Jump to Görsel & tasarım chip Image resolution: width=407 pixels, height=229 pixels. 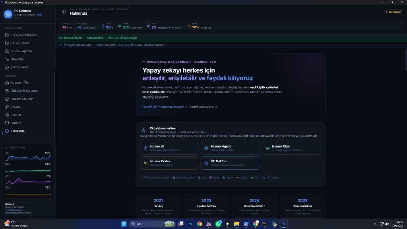coord(184,178)
